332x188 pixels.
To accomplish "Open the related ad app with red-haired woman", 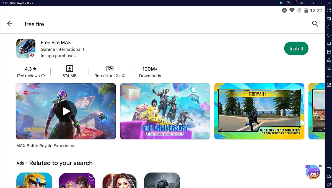I will pos(120,180).
